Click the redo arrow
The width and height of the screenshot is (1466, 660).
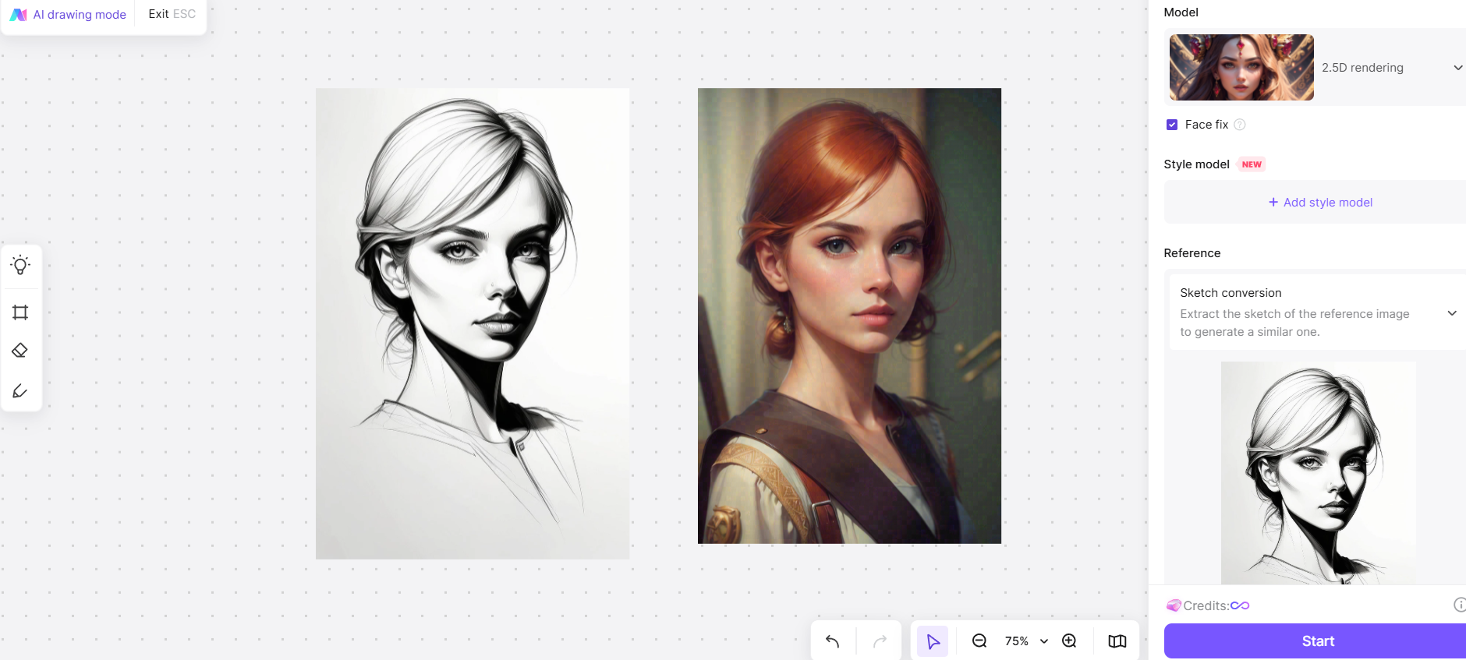(880, 641)
